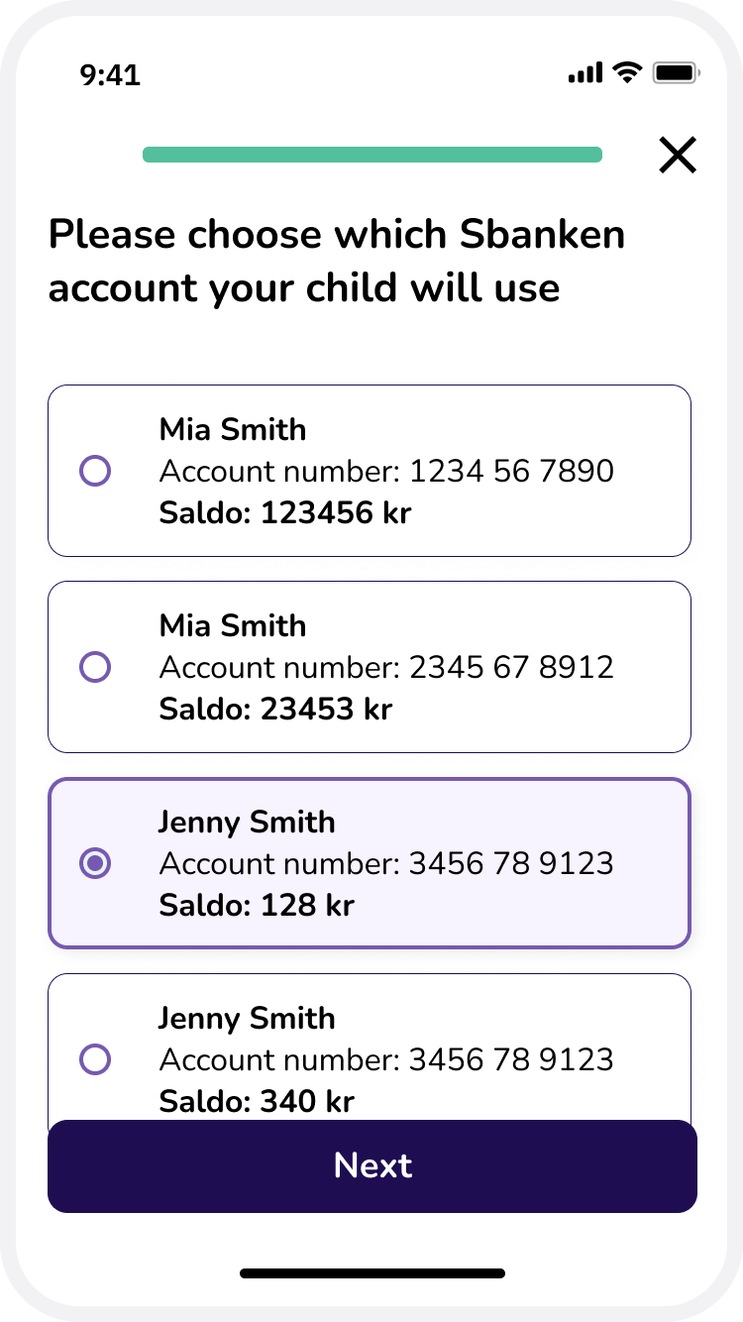This screenshot has height=1322, width=743.
Task: Click the selected radio button with Saldo 128 kr
Action: tap(95, 863)
